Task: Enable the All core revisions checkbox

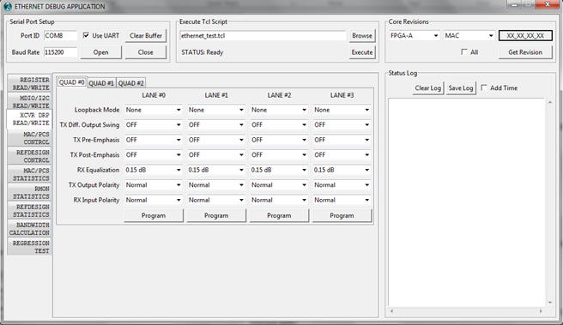Action: tap(464, 52)
